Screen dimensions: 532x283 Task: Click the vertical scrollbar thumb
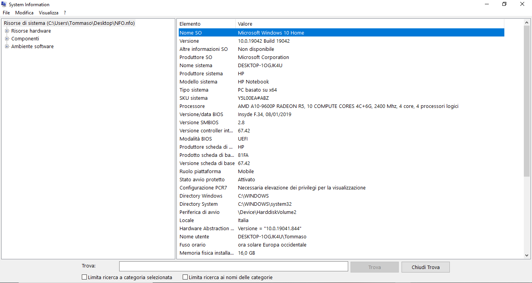click(x=527, y=101)
